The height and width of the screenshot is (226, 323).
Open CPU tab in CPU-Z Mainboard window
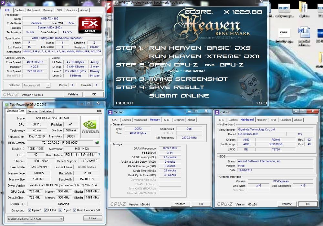click(x=222, y=120)
